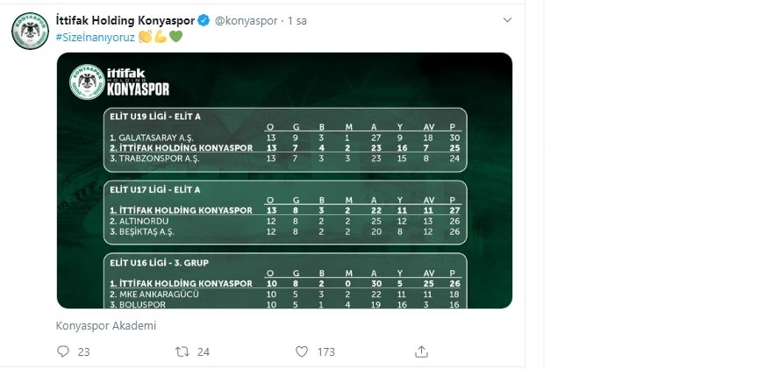The height and width of the screenshot is (369, 772).
Task: Click the reply speech bubble icon
Action: pyautogui.click(x=62, y=351)
